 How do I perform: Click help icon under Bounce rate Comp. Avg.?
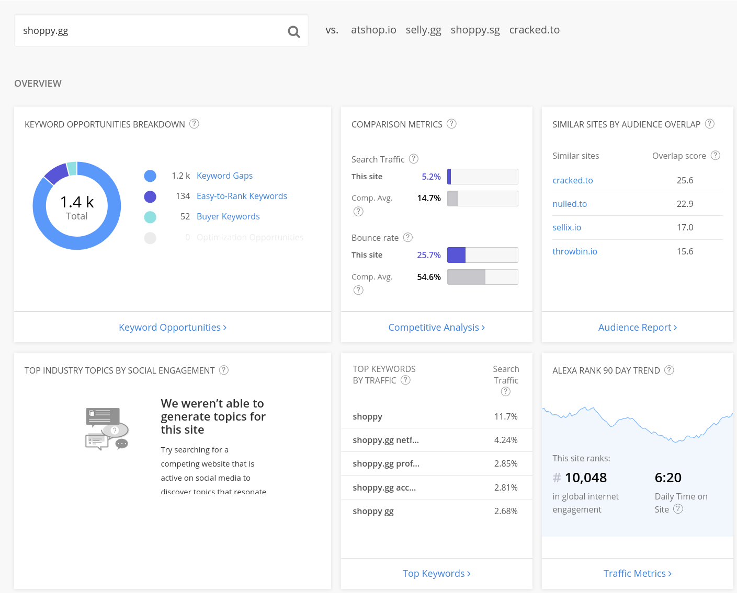(358, 290)
